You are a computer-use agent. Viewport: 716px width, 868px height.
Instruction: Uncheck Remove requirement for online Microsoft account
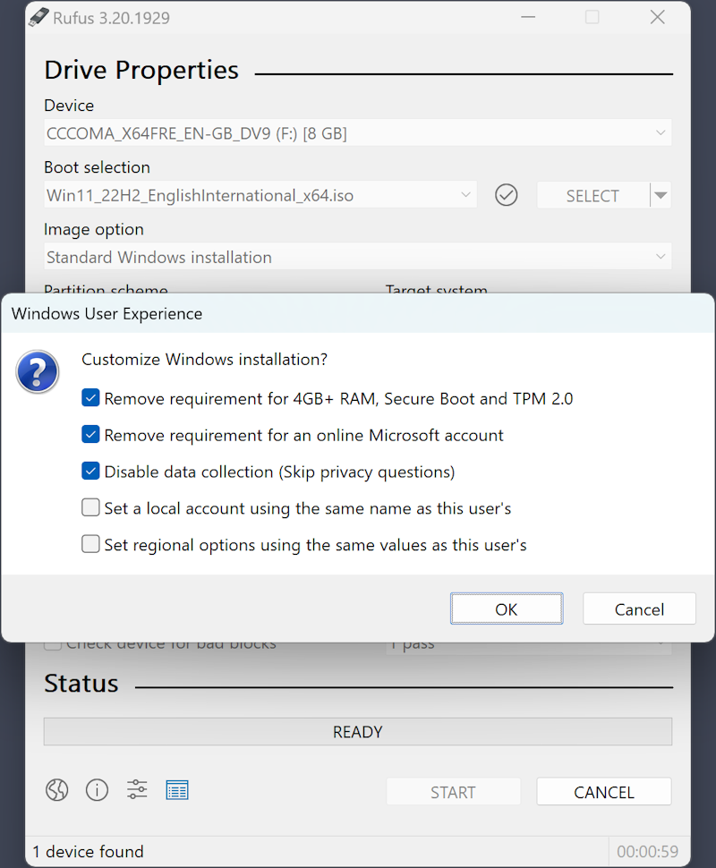tap(90, 435)
